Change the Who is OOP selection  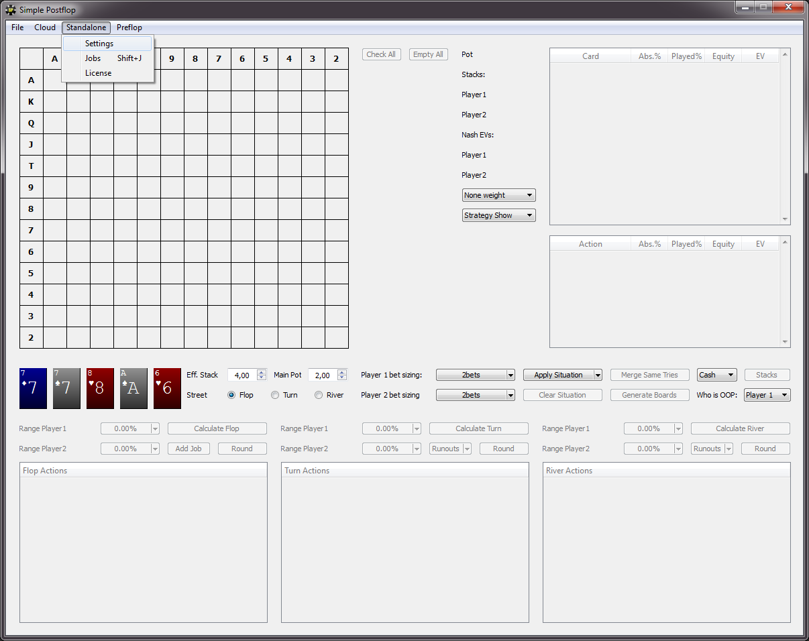[x=767, y=395]
